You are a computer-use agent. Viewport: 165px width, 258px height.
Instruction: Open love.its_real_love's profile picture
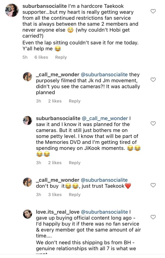28,214
